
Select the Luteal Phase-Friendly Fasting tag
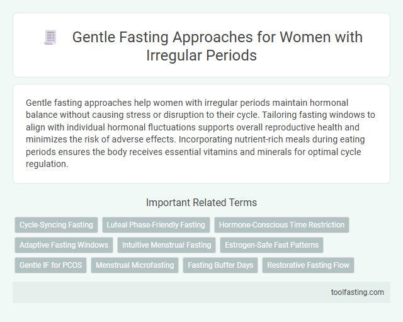[x=156, y=225]
